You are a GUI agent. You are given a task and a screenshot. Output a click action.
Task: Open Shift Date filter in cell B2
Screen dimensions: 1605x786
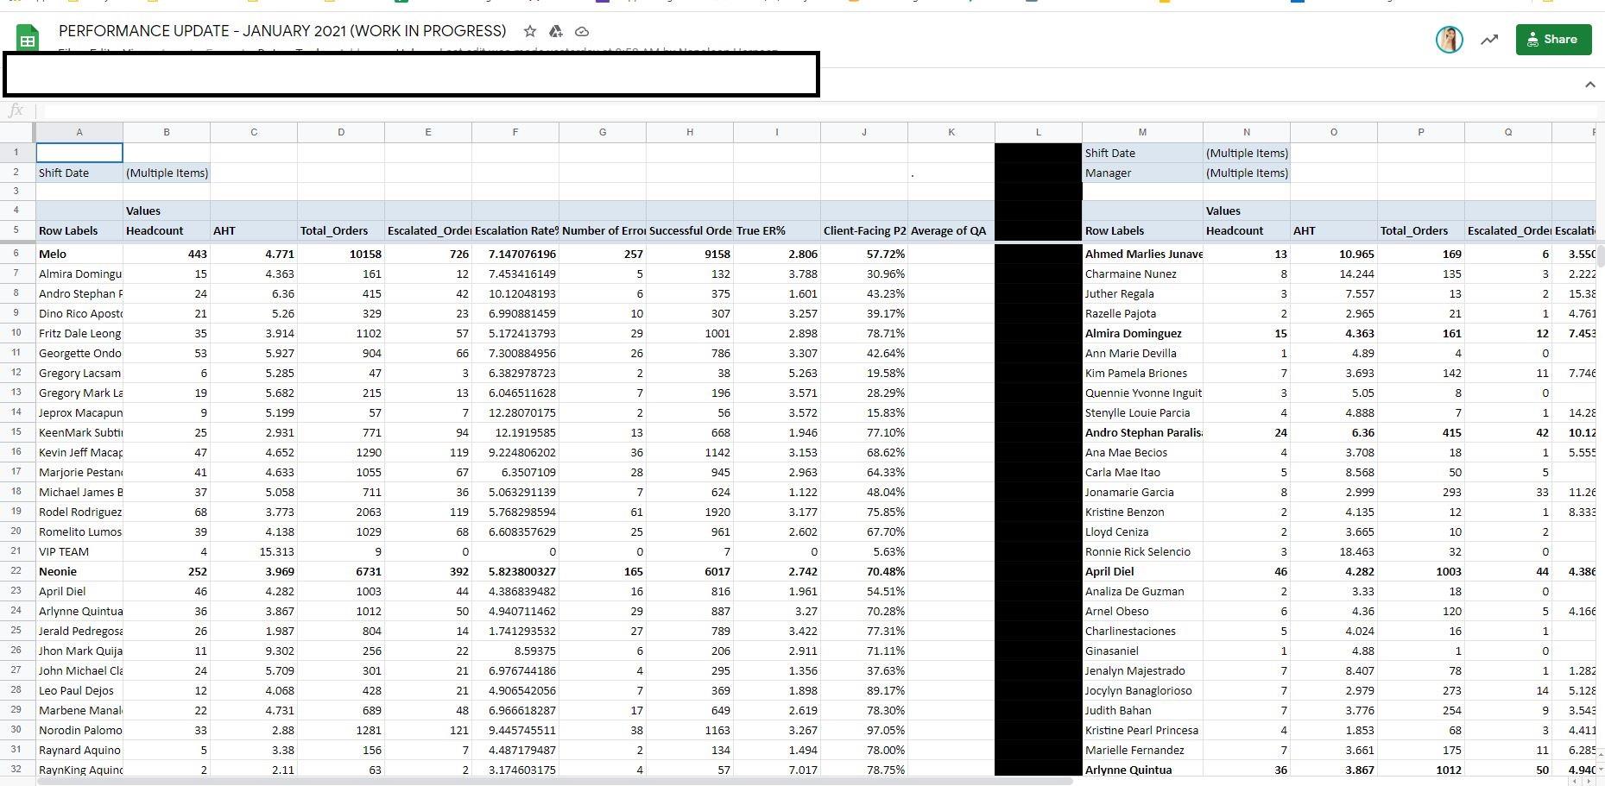[x=167, y=173]
